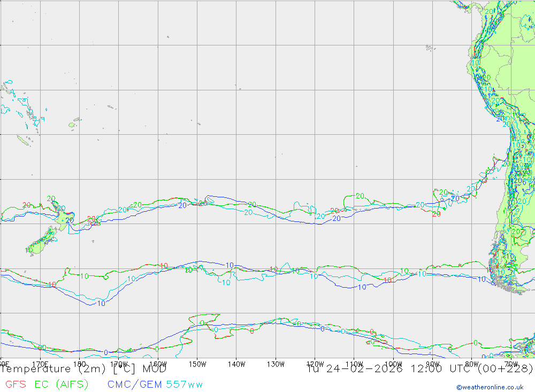Click the 110W longitude axis label
This screenshot has height=392, width=535.
[354, 364]
